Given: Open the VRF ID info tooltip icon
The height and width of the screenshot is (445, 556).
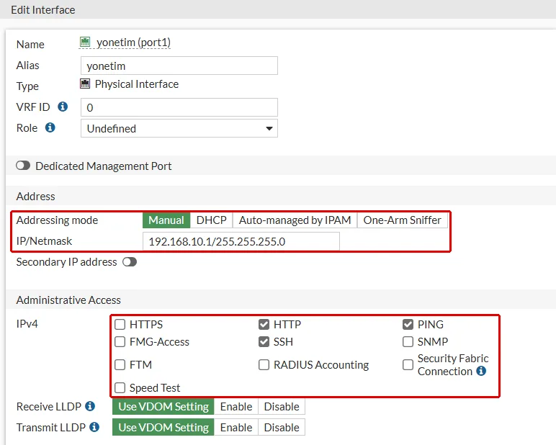Looking at the screenshot, I should [63, 107].
